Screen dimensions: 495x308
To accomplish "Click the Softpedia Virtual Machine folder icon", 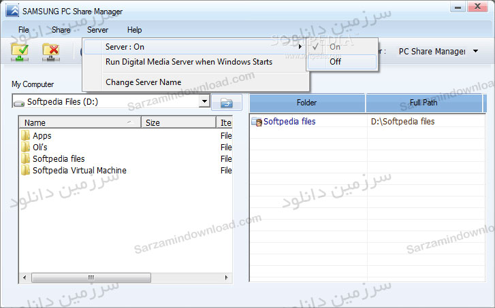I will (26, 170).
